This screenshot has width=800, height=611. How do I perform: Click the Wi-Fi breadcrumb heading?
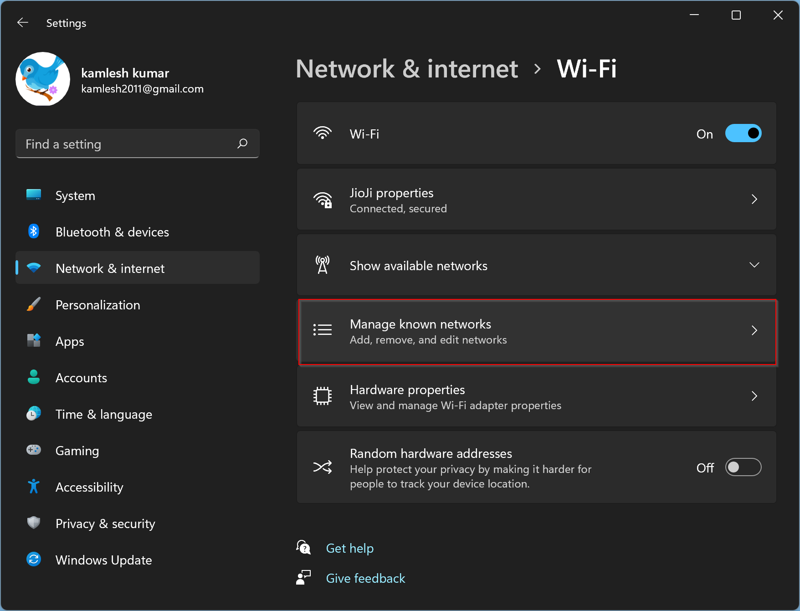[x=586, y=69]
